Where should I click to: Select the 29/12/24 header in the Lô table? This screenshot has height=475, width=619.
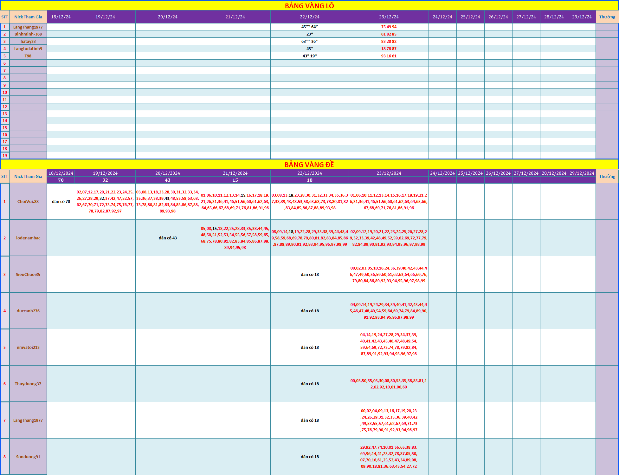tap(582, 17)
